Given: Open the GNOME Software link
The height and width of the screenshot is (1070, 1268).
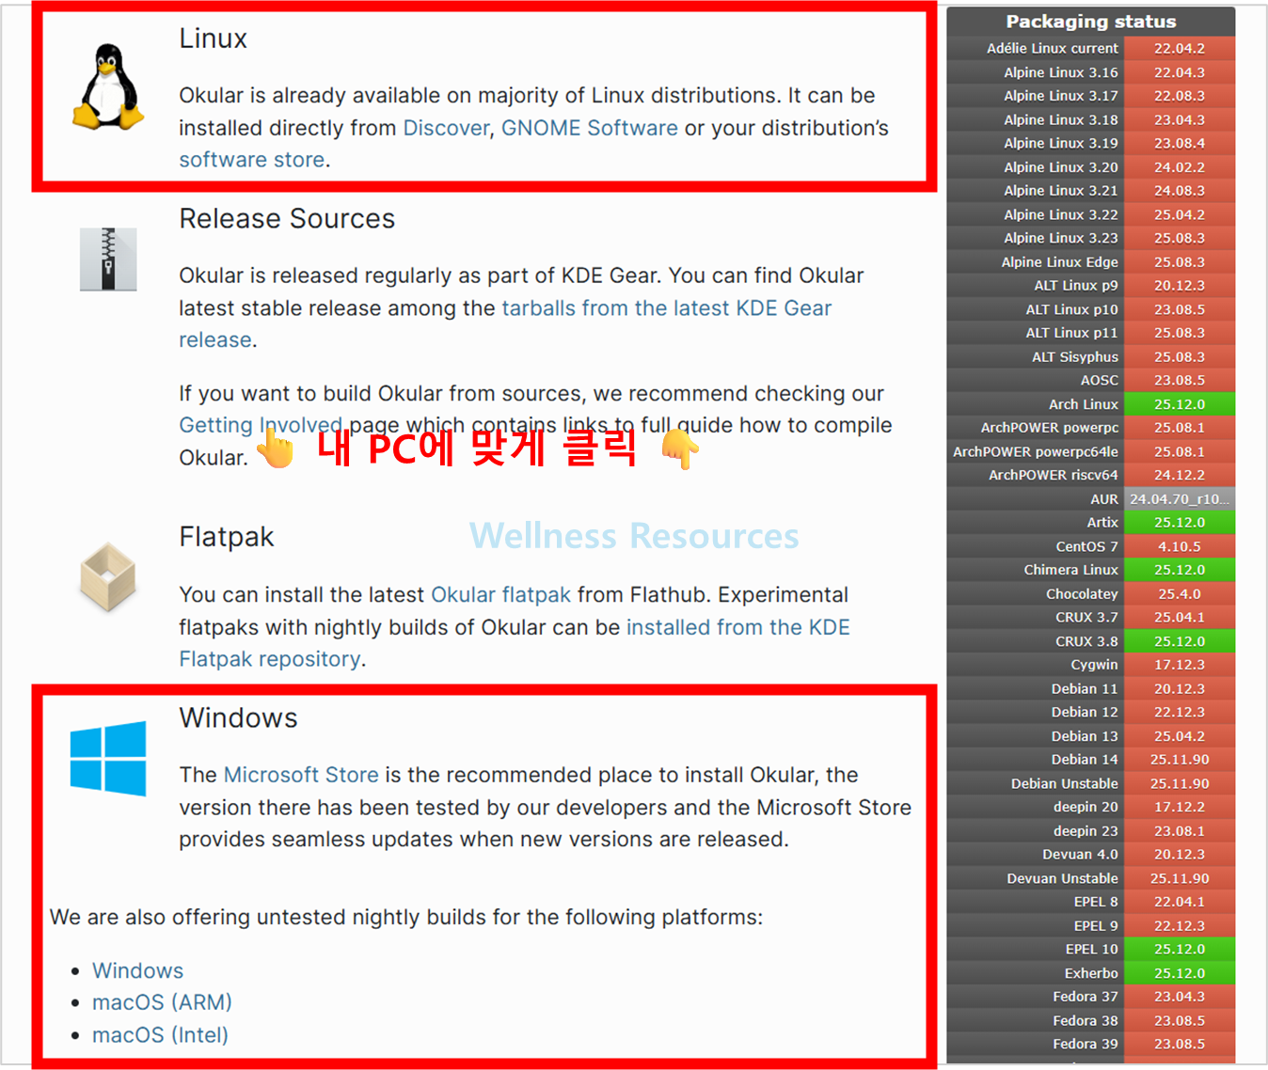Looking at the screenshot, I should [x=590, y=128].
